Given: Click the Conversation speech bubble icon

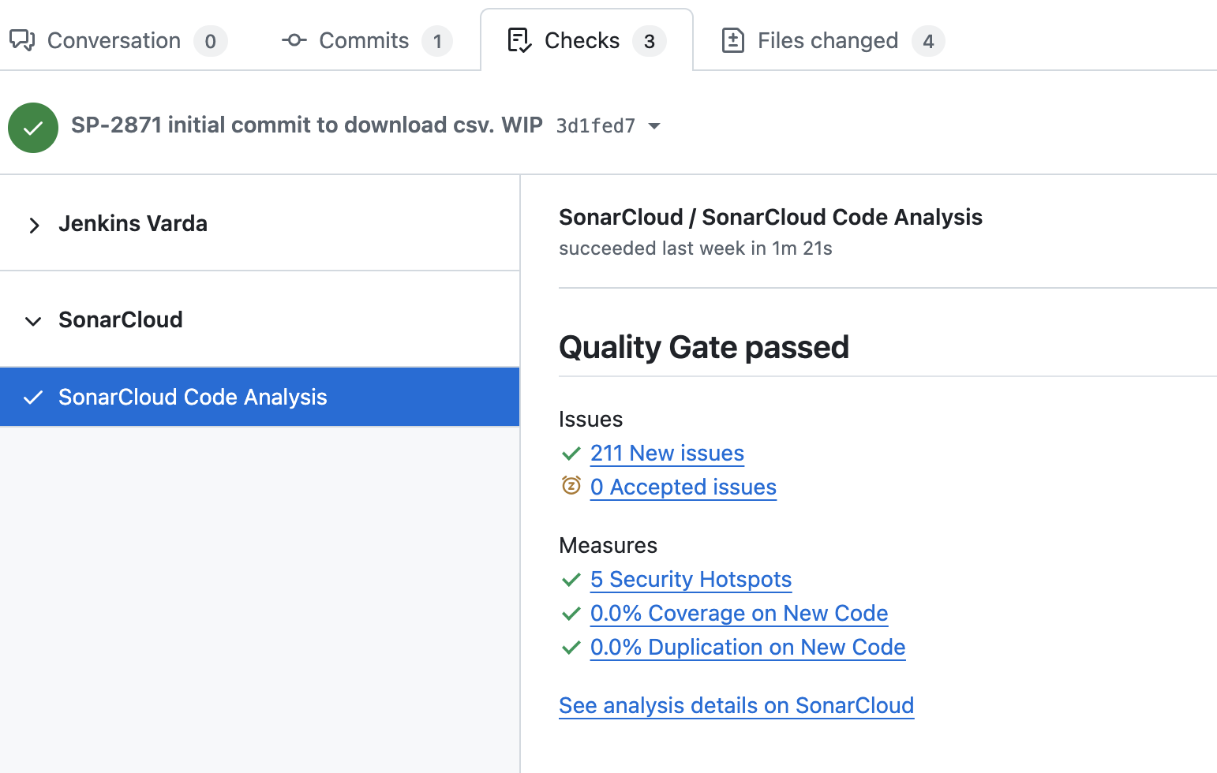Looking at the screenshot, I should tap(22, 40).
